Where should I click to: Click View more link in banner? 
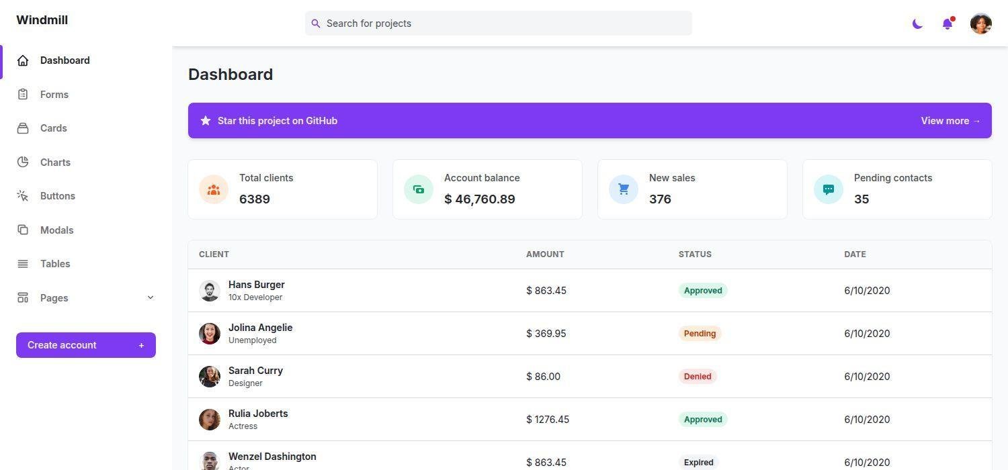click(951, 121)
